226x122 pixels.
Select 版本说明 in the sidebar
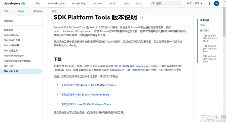coord(8,30)
